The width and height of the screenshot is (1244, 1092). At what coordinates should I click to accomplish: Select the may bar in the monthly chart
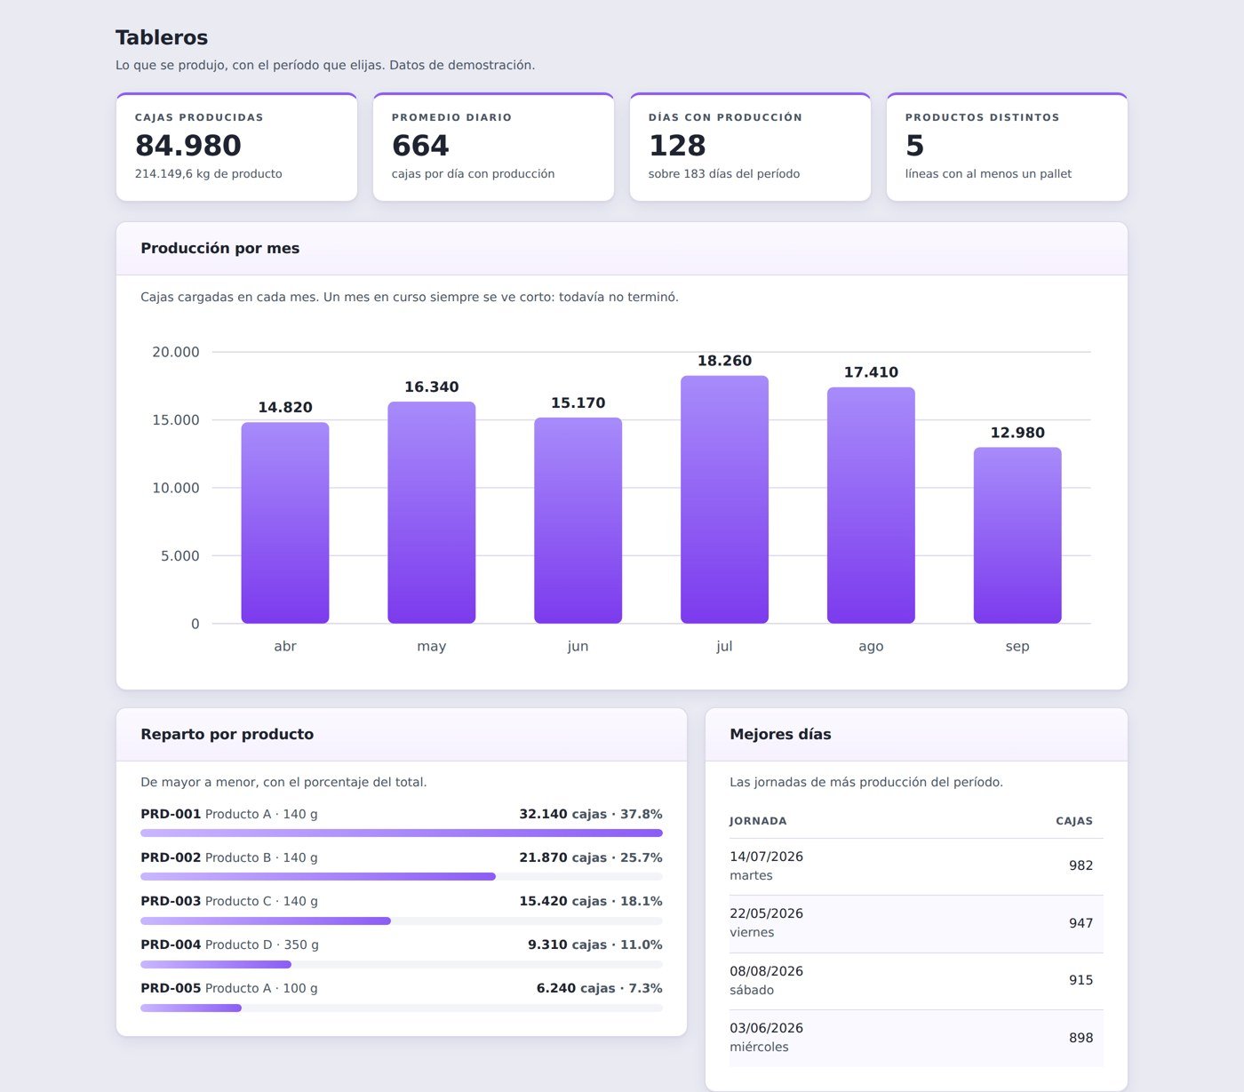432,513
